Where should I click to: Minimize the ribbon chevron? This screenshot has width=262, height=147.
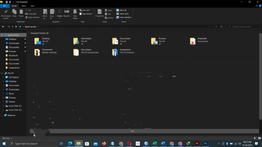click(257, 6)
